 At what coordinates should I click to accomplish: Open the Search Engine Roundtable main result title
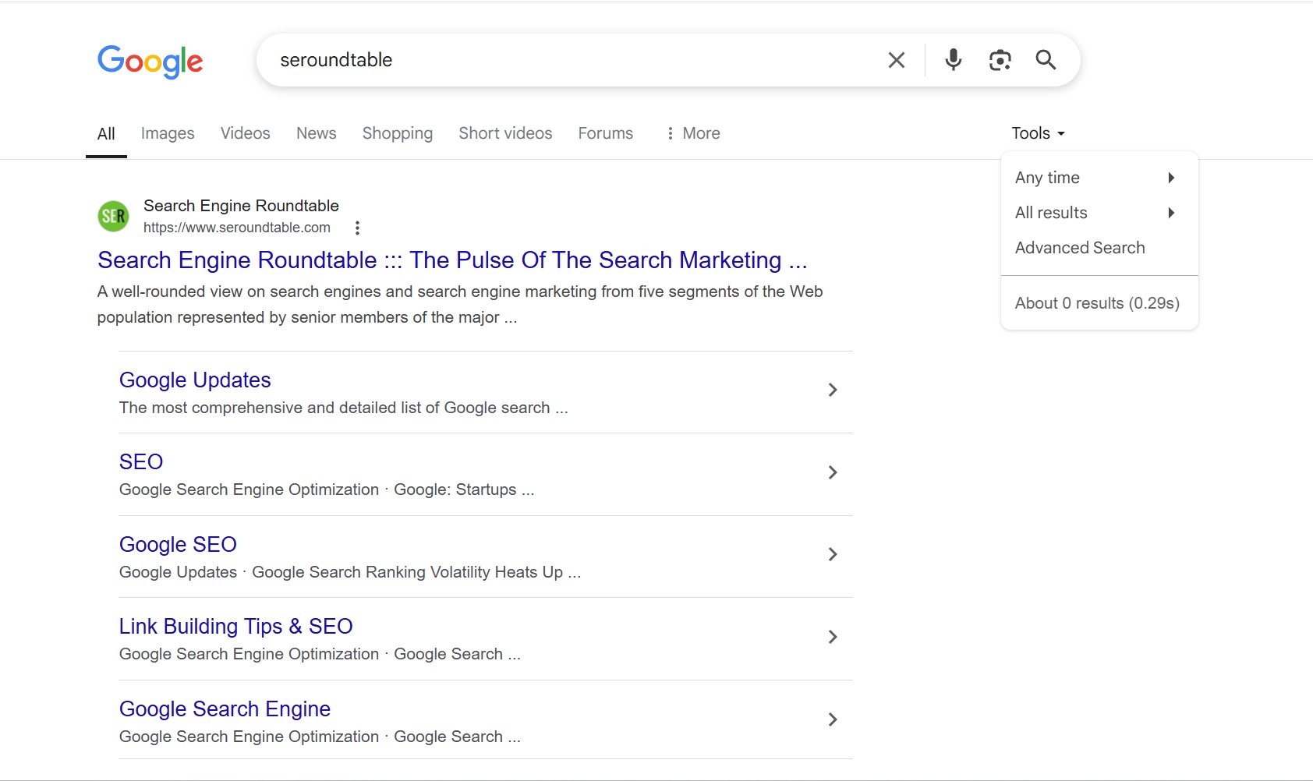pos(452,260)
